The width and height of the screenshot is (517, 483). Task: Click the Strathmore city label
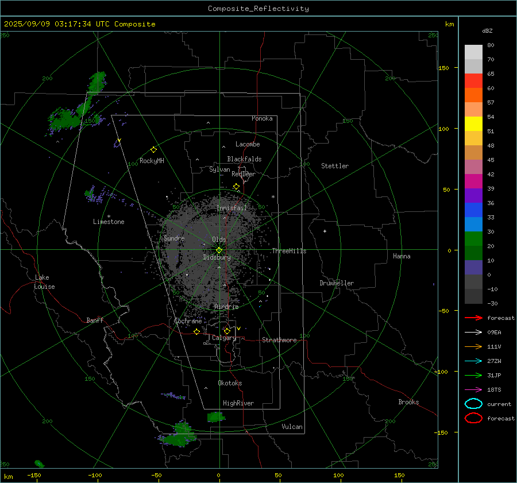[279, 340]
